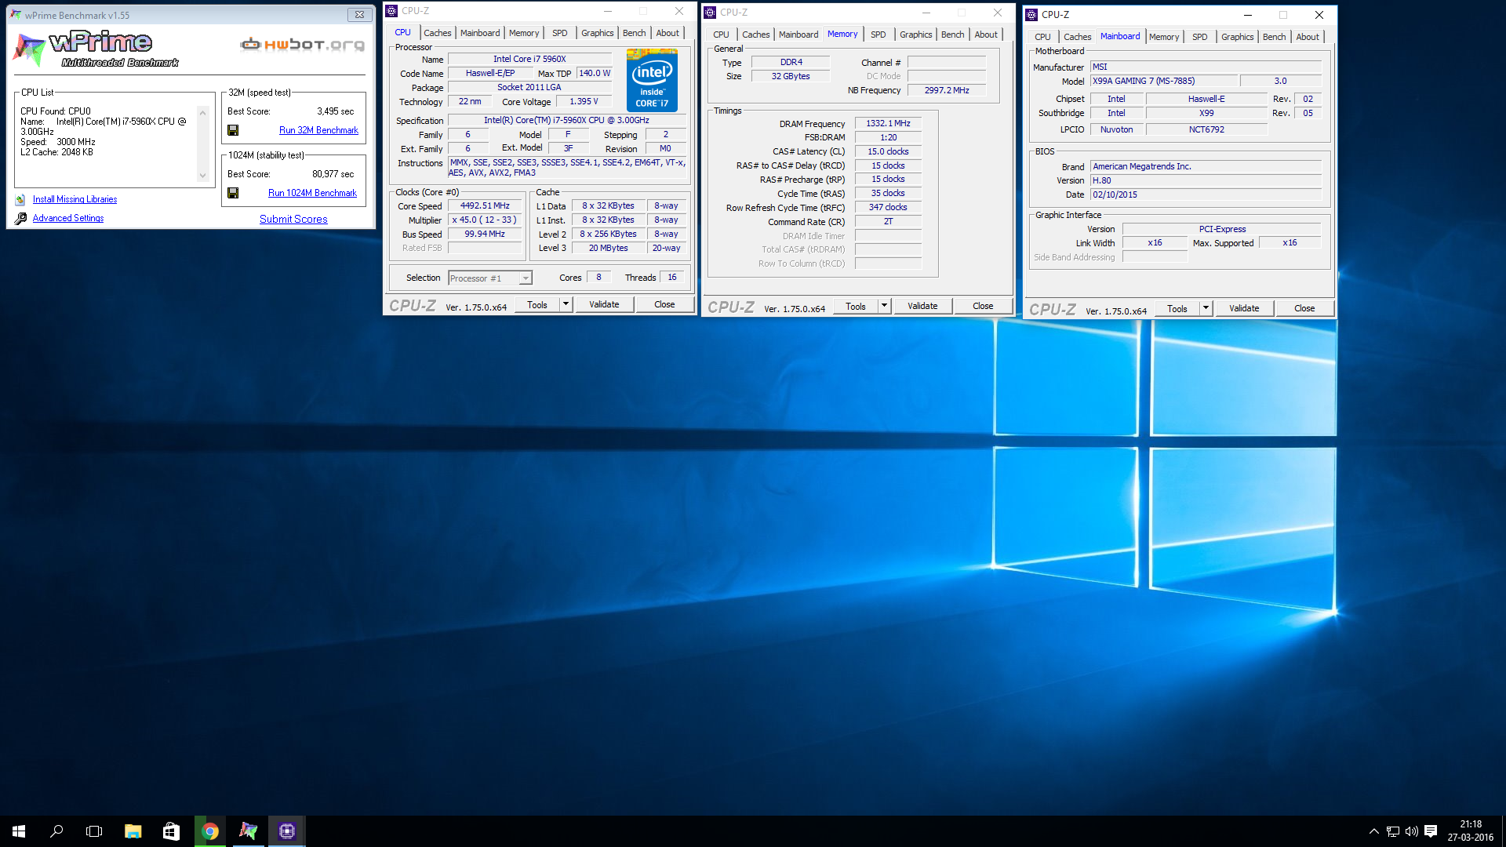Click the BIOS Version value H.80
The height and width of the screenshot is (847, 1506).
1206,180
